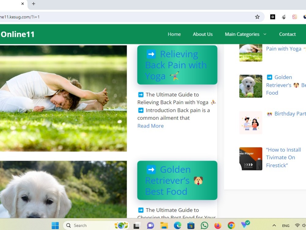This screenshot has width=306, height=230.
Task: Expand the Main Categories dropdown chevron
Action: [265, 34]
